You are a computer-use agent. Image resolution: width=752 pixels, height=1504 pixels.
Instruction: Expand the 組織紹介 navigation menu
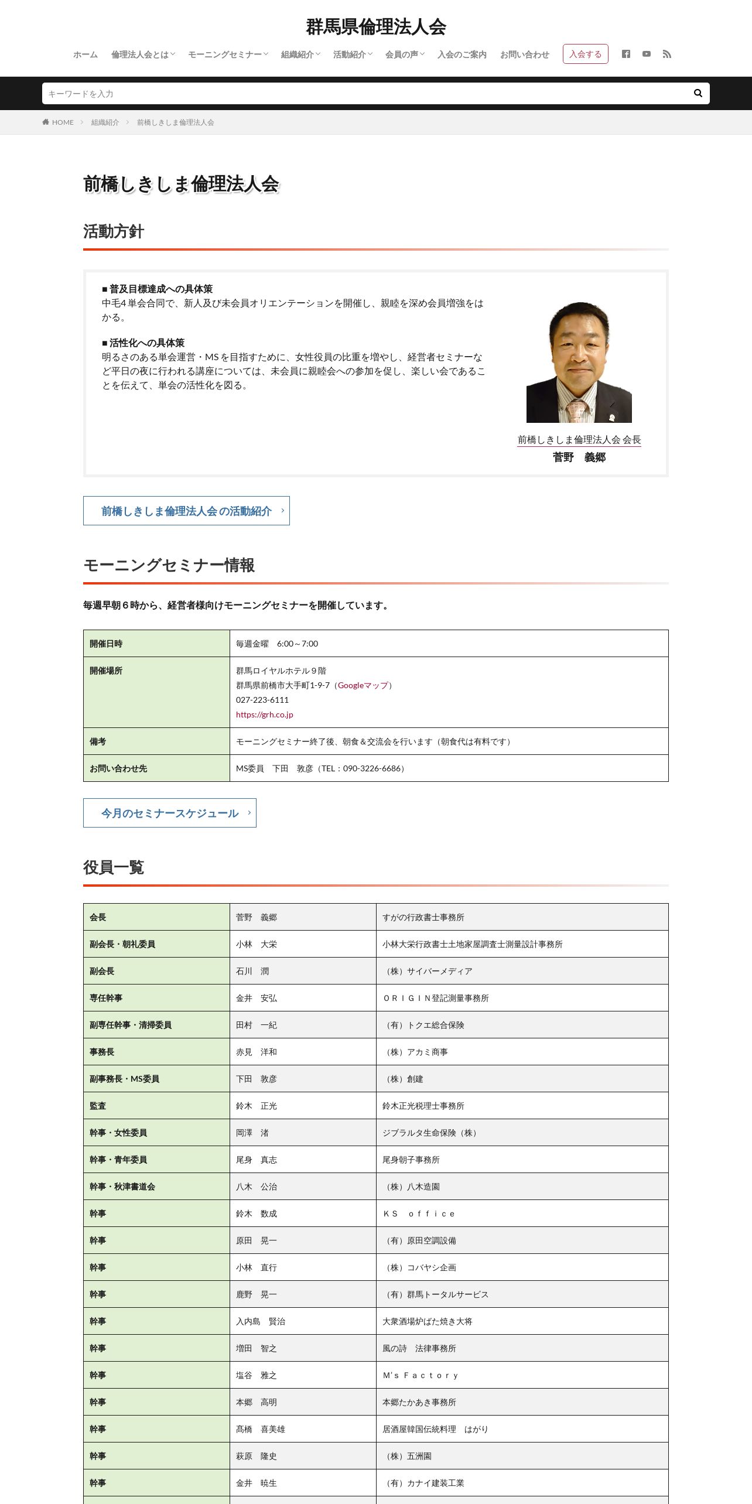[300, 54]
